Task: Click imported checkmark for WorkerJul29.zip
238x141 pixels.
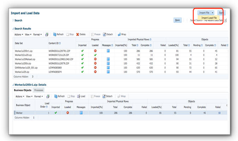Action: (x=82, y=72)
